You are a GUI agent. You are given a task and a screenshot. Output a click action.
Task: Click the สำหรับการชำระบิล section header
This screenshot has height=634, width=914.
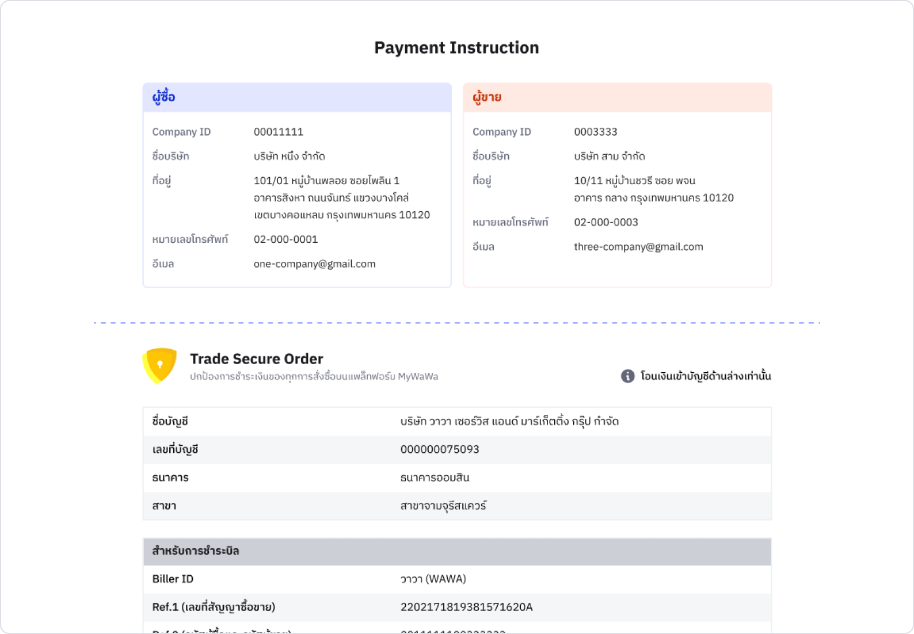coord(457,551)
